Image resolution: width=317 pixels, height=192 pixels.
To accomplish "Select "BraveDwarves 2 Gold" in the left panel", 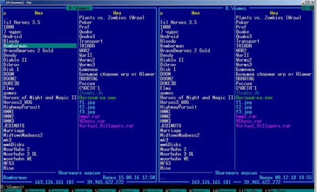I will (28, 50).
